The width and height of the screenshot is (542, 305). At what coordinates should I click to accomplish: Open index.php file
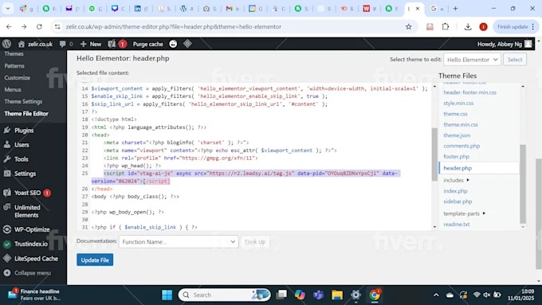[x=455, y=191]
